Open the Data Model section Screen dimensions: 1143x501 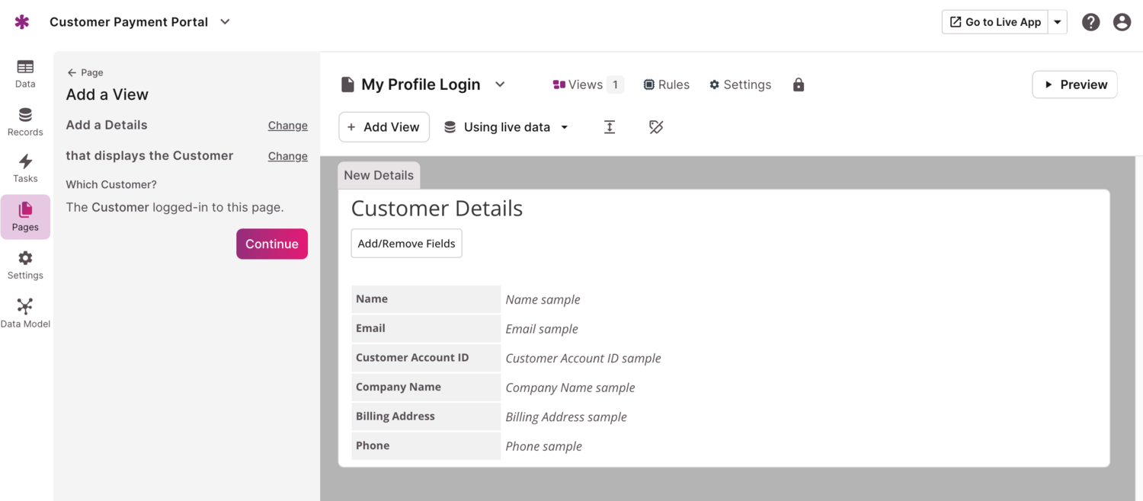[25, 314]
